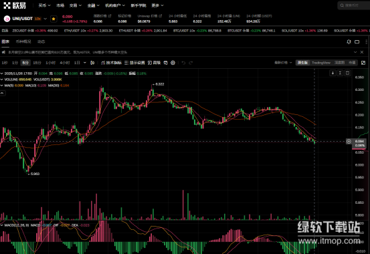Select the BTCUSDT perpetual ticker
Image resolution: width=370 pixels, height=254 pixels.
252,31
